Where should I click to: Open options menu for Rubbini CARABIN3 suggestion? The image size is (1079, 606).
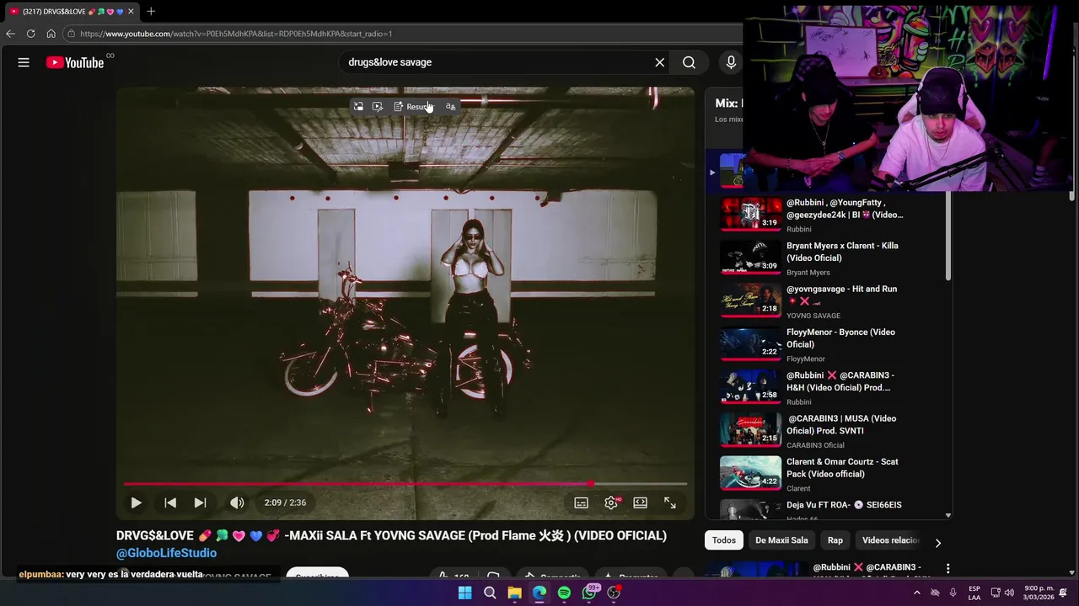point(947,569)
